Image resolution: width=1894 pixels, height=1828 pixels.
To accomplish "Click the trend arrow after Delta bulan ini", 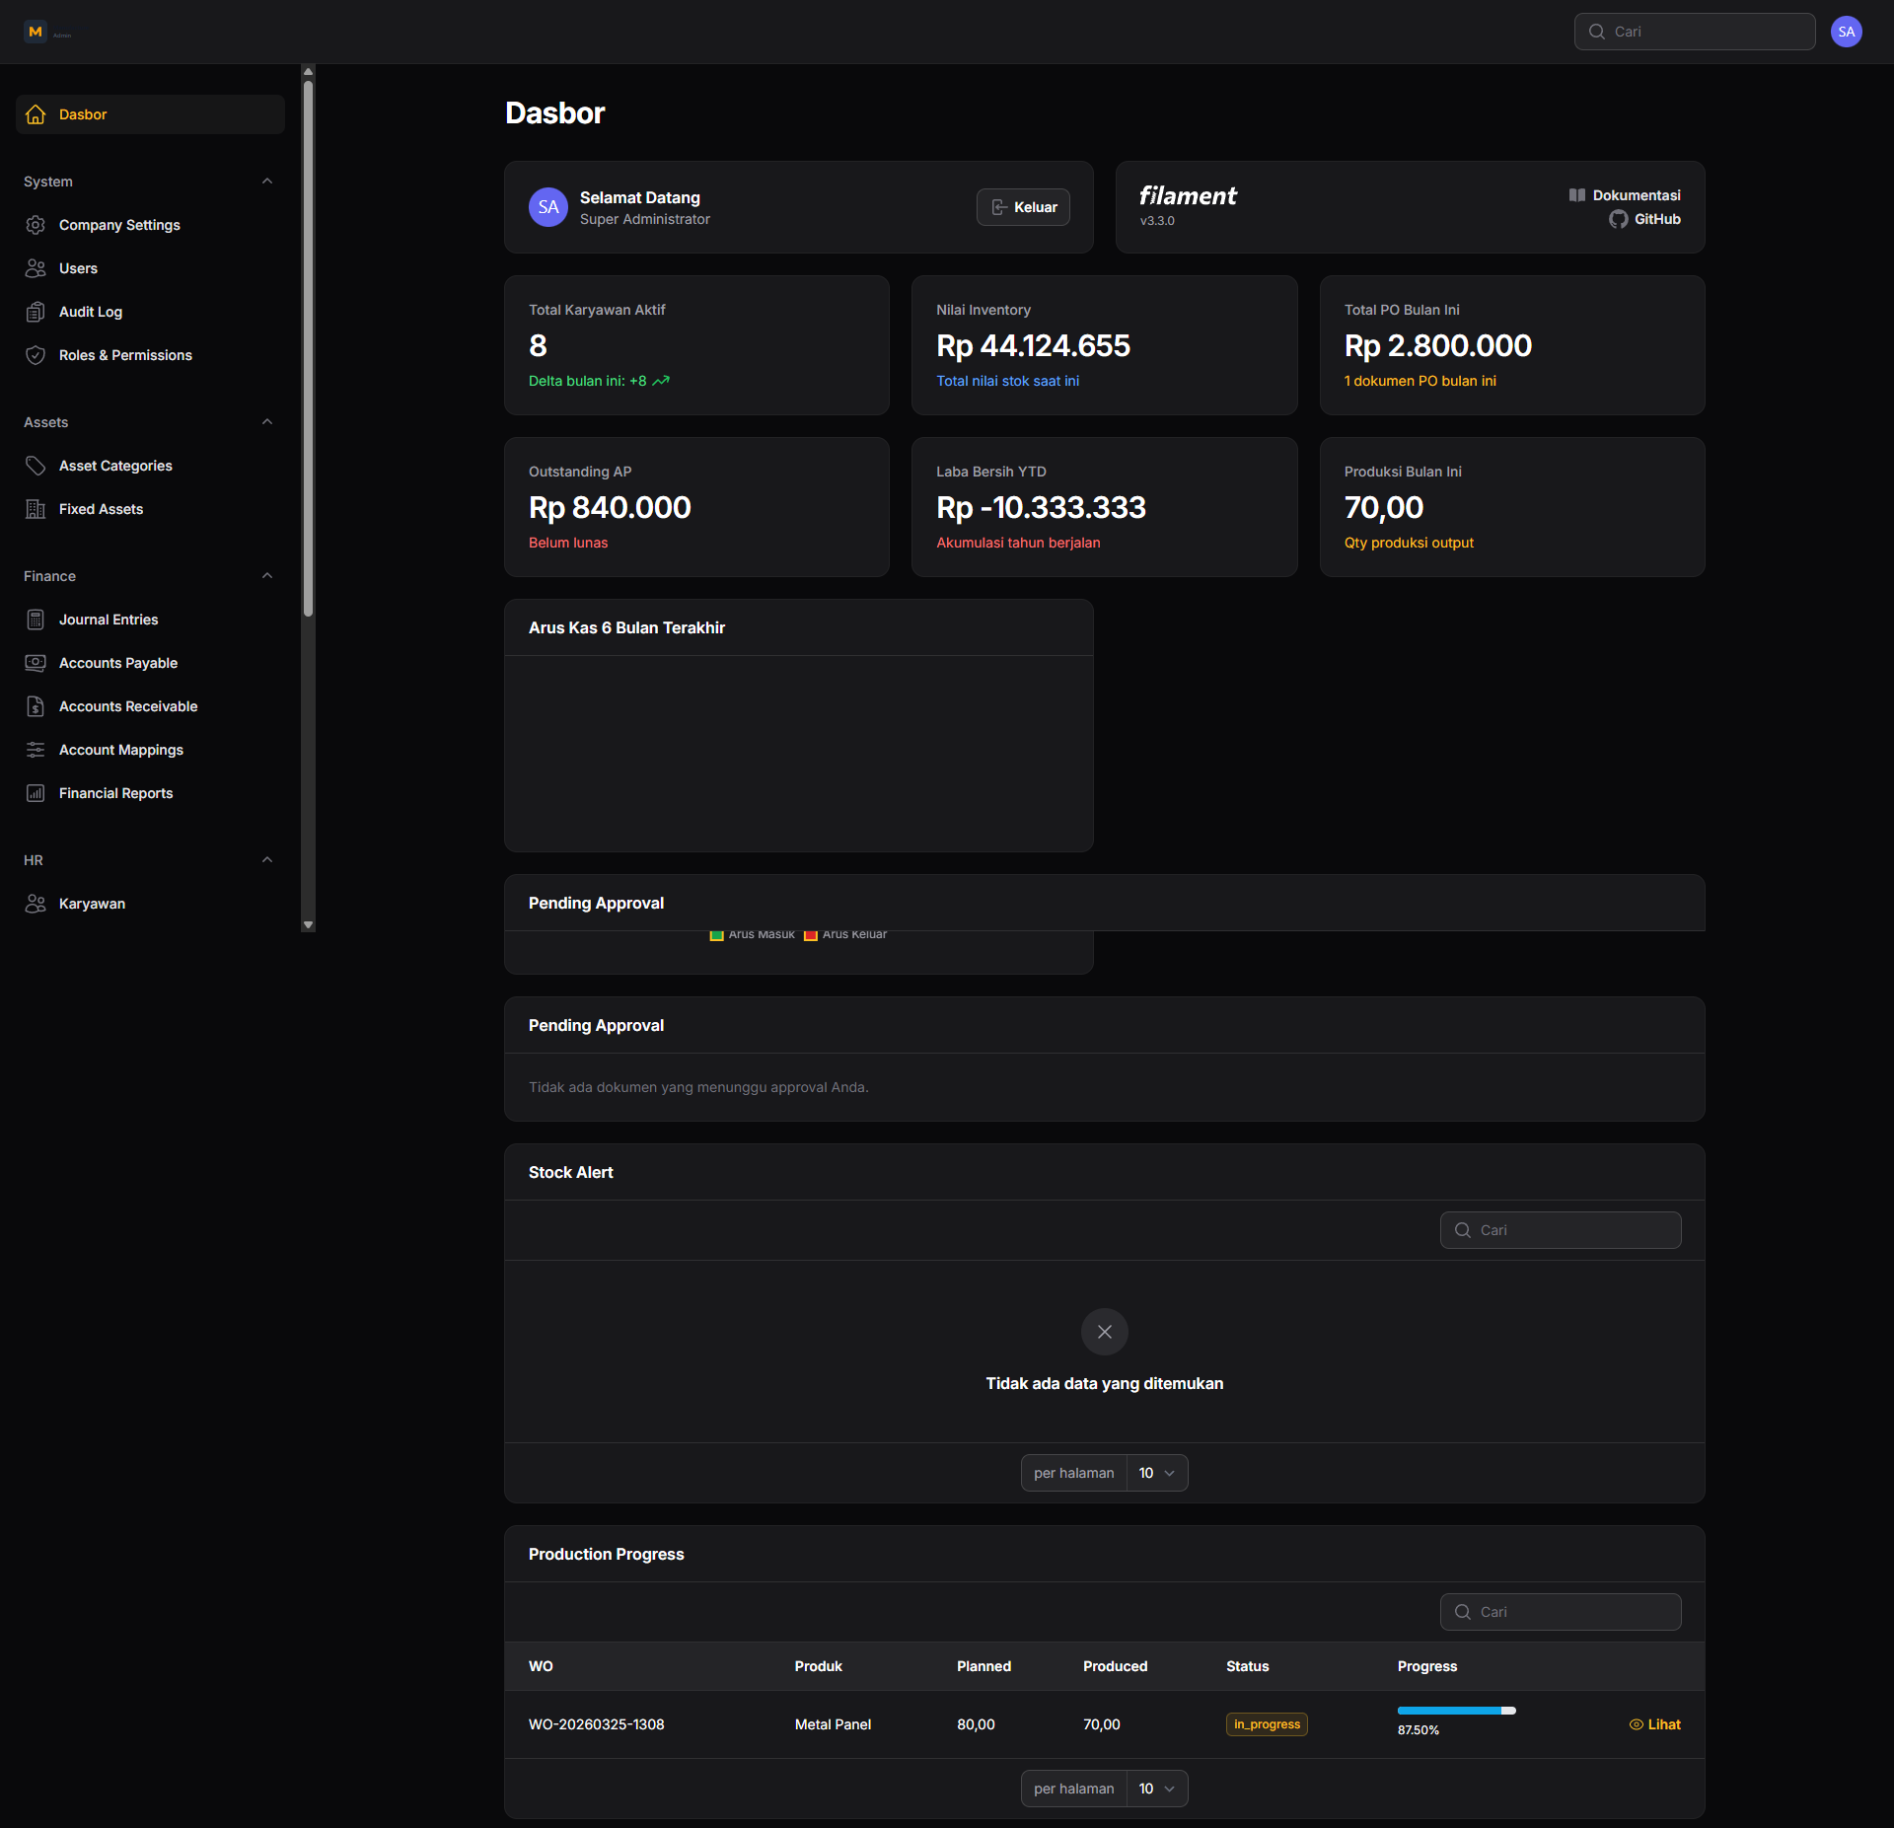I will tap(661, 381).
